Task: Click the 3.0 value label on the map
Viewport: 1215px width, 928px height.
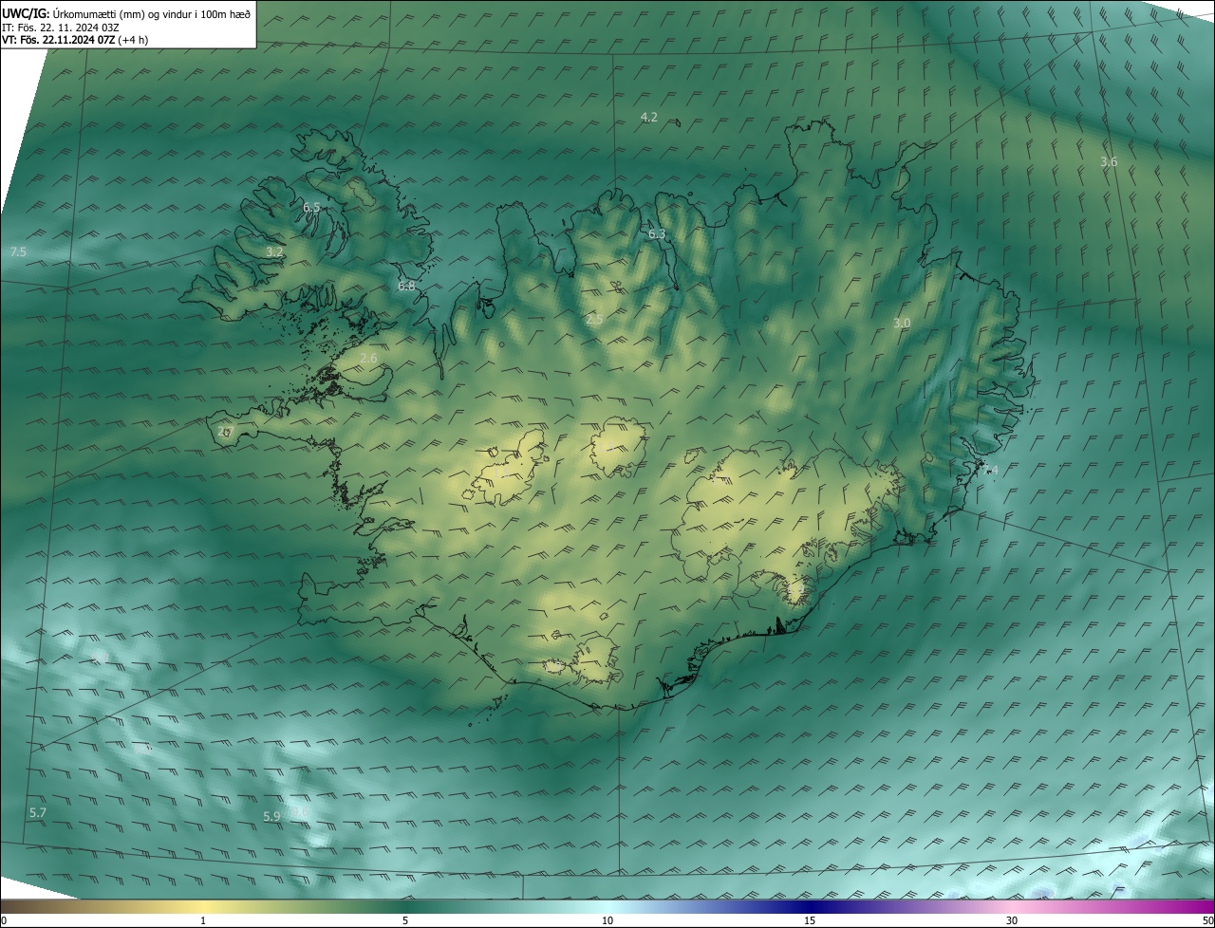Action: [x=902, y=324]
